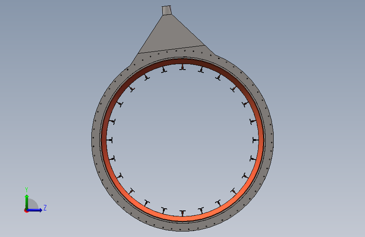Select the T-shaped bracket at the ring's bottom center
Image resolution: width=365 pixels, height=237 pixels.
point(183,213)
